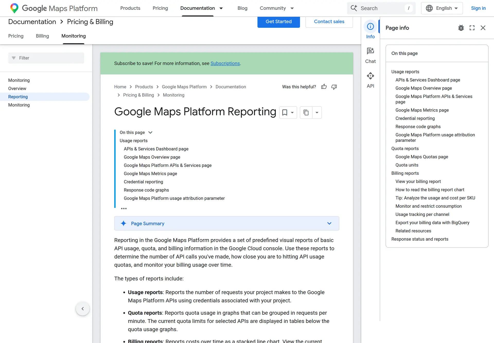Screen dimensions: 494x343
Task: Click the Get Started button
Action: [279, 22]
